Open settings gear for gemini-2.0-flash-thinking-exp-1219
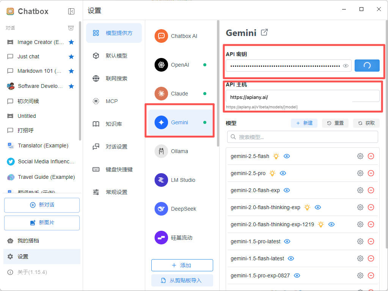Viewport: 388px width, 291px height. click(x=360, y=224)
